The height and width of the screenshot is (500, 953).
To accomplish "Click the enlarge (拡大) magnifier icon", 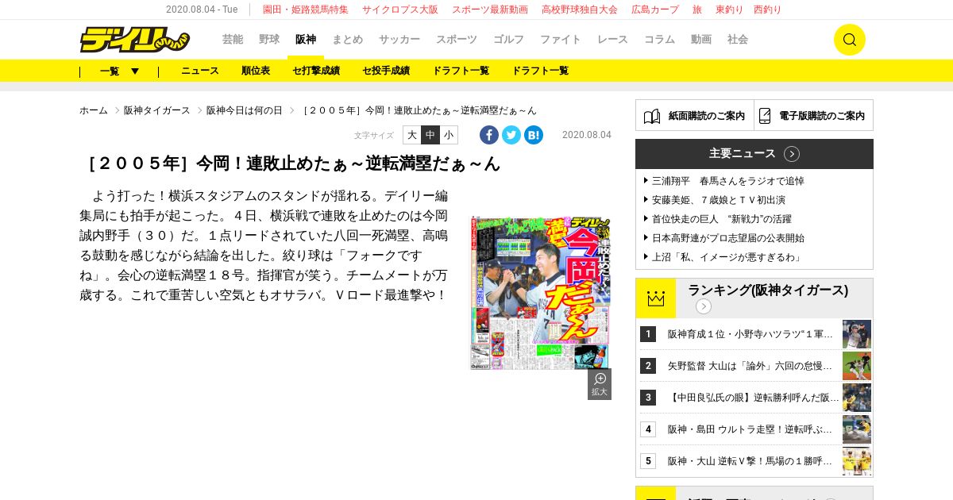I will (600, 384).
